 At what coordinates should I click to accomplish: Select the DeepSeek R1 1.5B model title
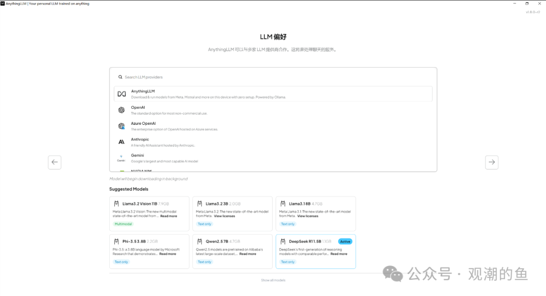(305, 241)
